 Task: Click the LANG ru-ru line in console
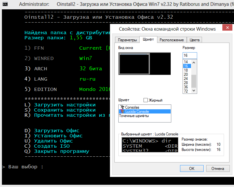pos(60,79)
